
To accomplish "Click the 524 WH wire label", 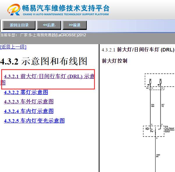I will 153,105.
